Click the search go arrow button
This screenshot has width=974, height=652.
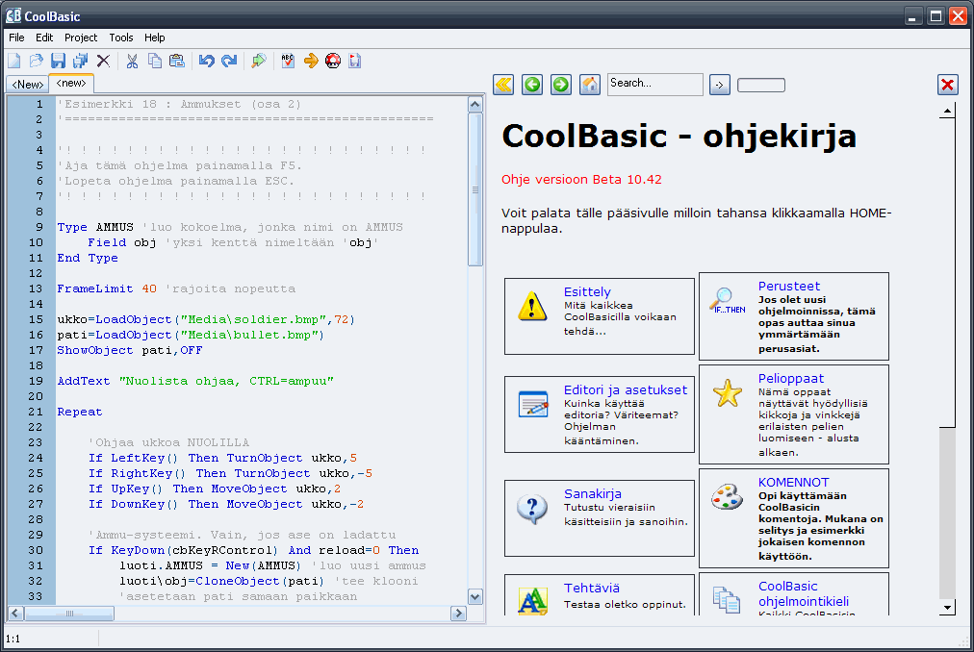pyautogui.click(x=719, y=85)
